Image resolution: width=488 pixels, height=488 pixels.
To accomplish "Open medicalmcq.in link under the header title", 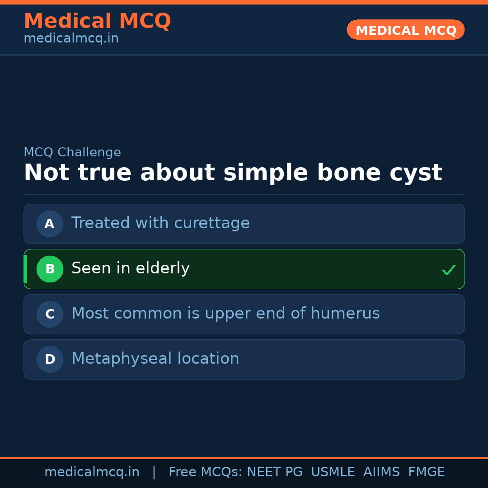I will click(71, 39).
